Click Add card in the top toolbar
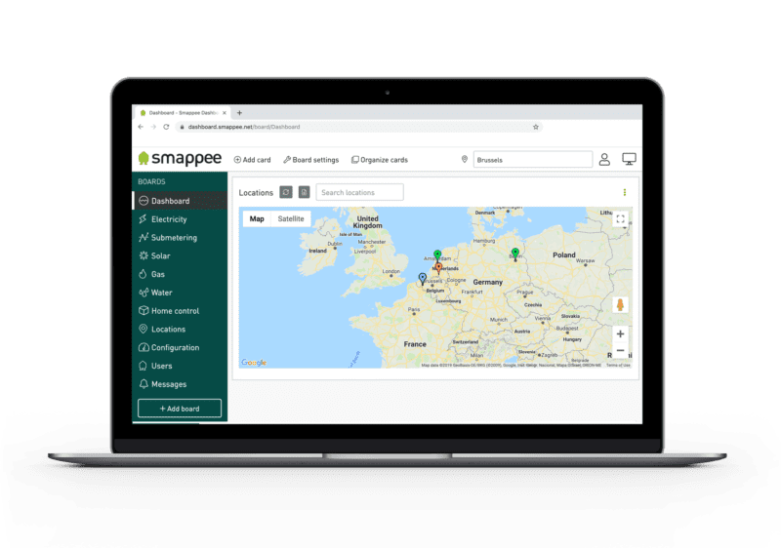 [252, 160]
